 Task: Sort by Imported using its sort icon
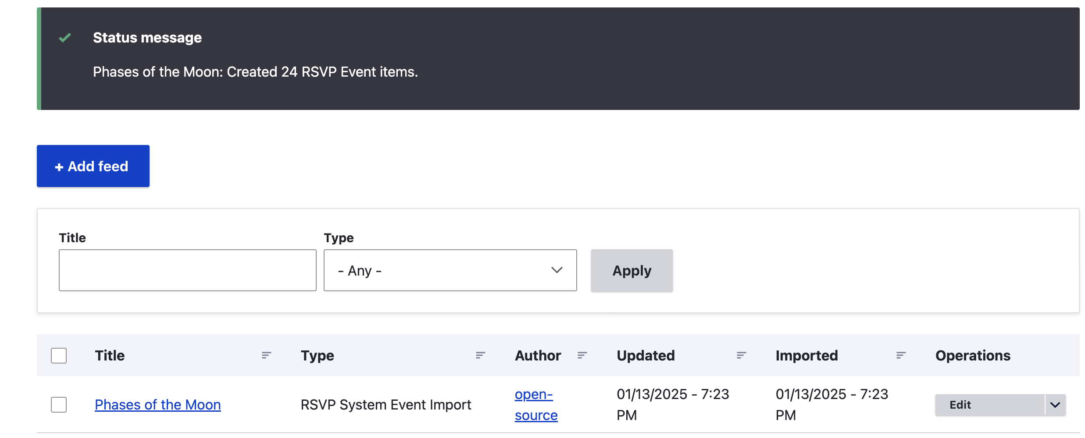click(x=901, y=355)
